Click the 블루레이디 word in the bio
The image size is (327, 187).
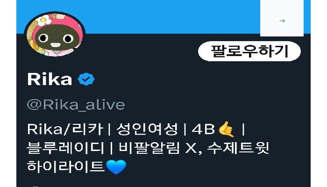[x=65, y=148]
